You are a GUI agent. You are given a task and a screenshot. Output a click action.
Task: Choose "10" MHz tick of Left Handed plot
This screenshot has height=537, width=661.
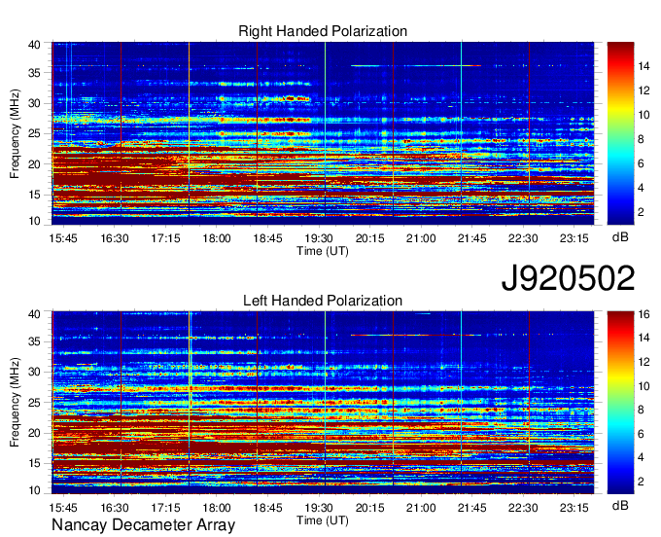(x=34, y=490)
